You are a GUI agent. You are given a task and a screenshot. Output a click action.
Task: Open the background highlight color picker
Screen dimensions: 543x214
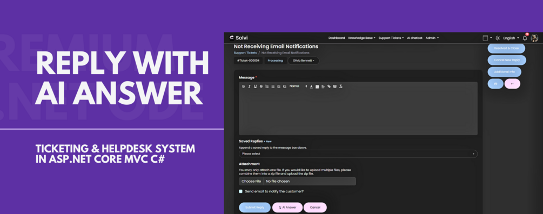point(317,86)
